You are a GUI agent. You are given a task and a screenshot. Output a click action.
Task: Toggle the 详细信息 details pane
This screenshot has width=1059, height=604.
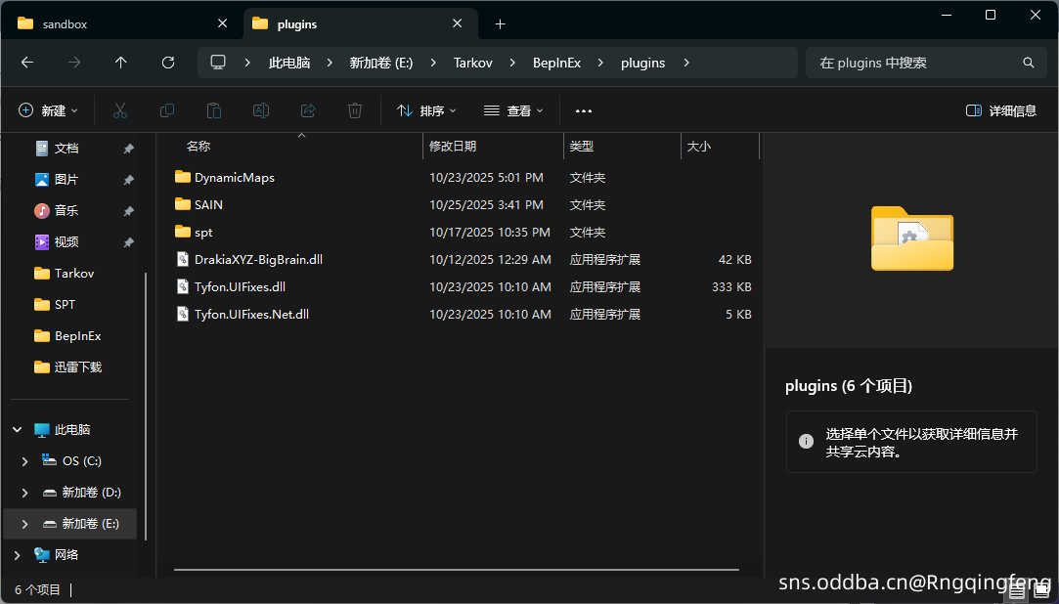tap(1000, 110)
